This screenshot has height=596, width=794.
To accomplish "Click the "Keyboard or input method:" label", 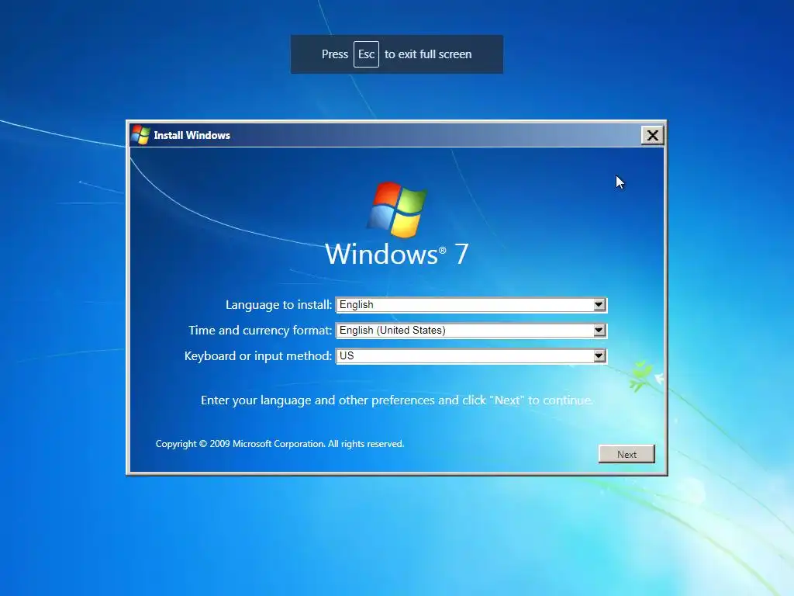I will pos(257,355).
